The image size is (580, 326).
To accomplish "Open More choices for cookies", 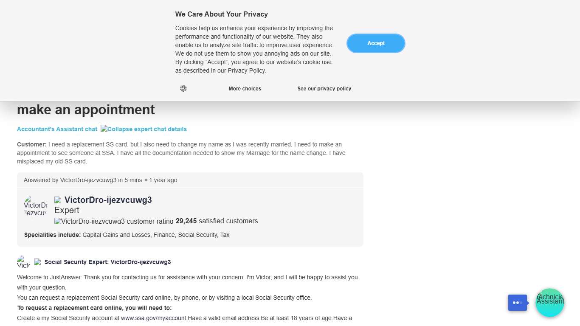I will pos(245,89).
